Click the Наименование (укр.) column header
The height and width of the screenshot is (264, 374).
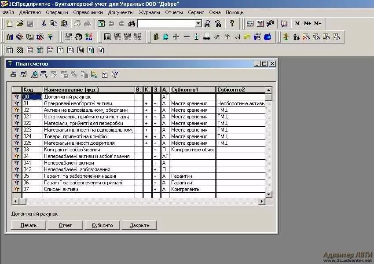pyautogui.click(x=88, y=90)
